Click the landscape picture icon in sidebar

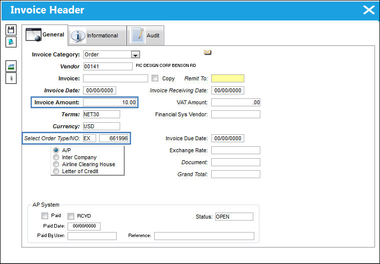coord(11,66)
